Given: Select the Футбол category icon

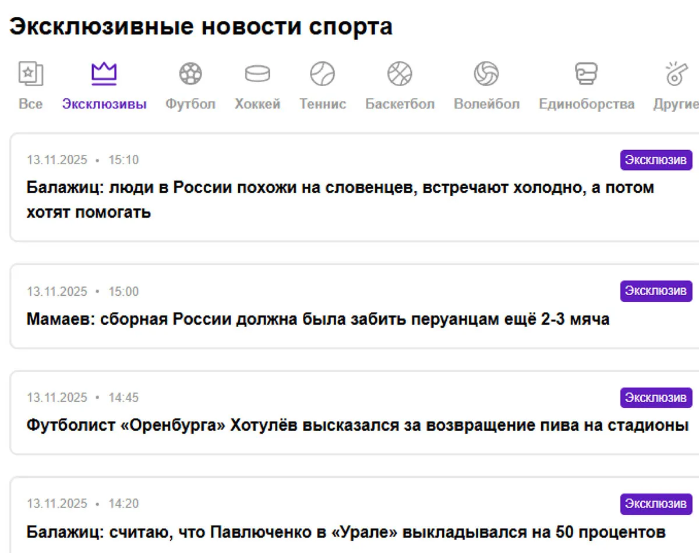Looking at the screenshot, I should click(x=190, y=73).
